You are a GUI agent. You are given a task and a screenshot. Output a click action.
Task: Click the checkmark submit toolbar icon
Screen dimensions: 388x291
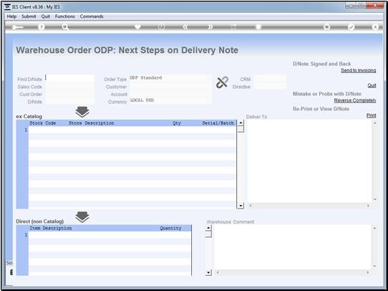pyautogui.click(x=351, y=27)
